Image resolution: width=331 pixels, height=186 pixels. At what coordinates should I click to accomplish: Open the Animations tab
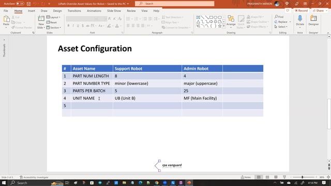[x=94, y=11]
